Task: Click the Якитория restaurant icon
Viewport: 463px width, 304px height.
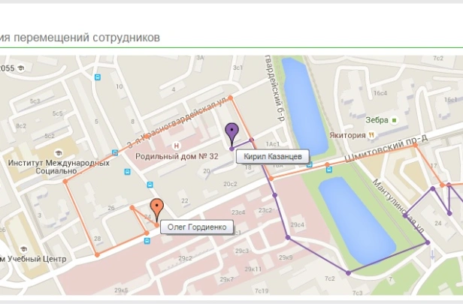Action: (x=371, y=135)
